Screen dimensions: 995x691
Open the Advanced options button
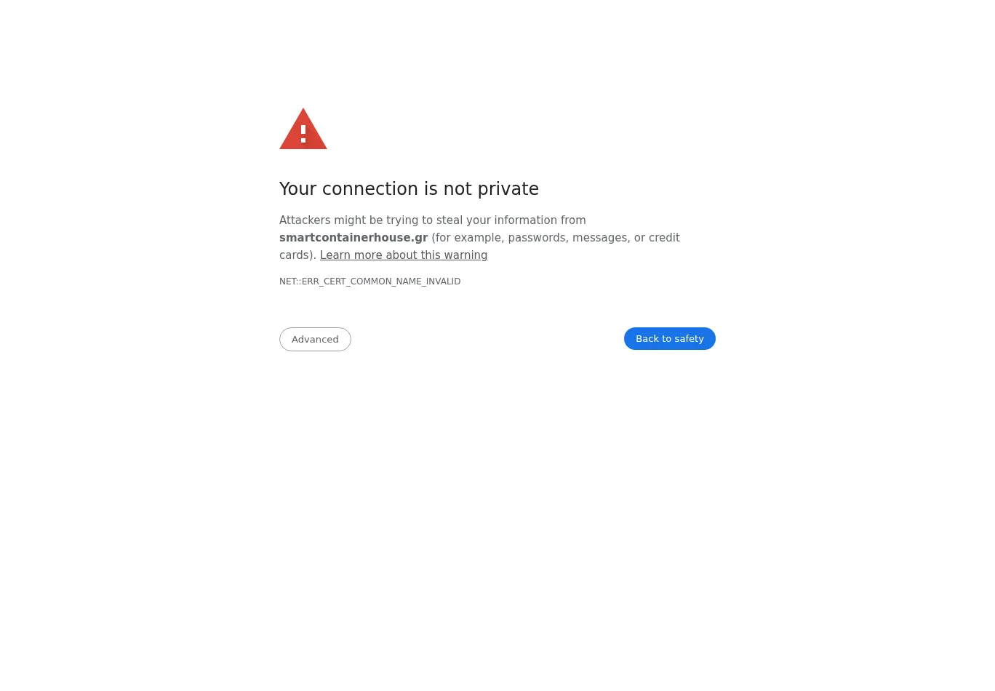point(315,339)
